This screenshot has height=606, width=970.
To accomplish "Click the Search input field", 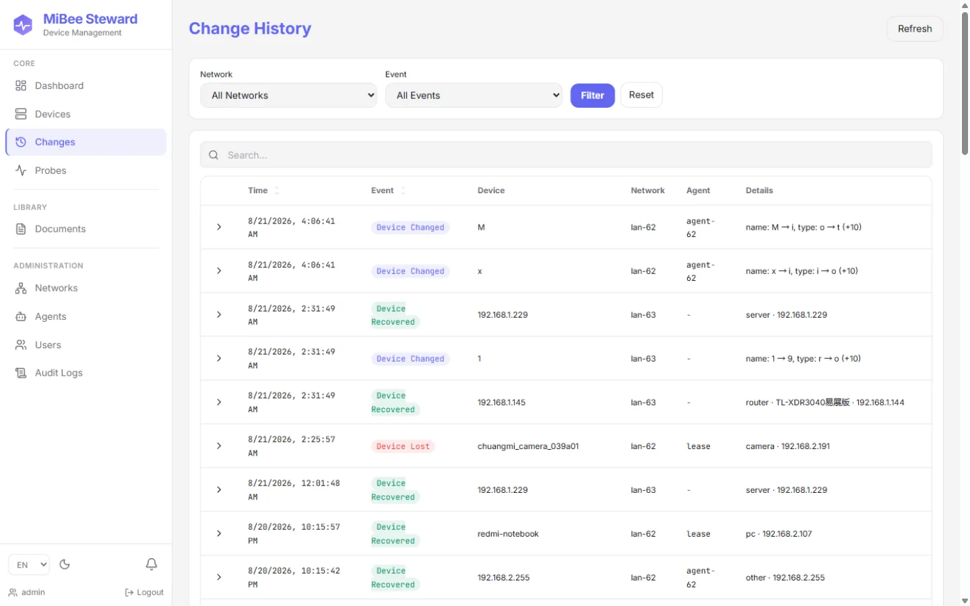I will (566, 155).
